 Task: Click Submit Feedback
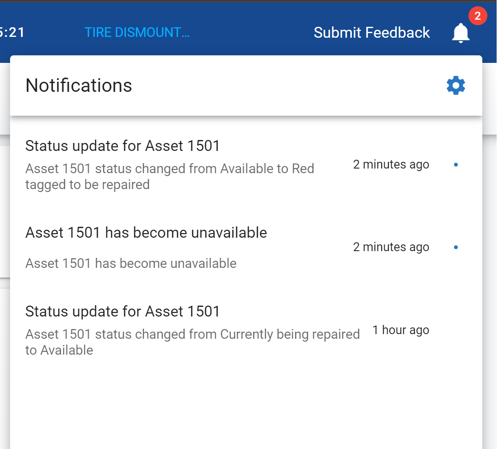372,33
